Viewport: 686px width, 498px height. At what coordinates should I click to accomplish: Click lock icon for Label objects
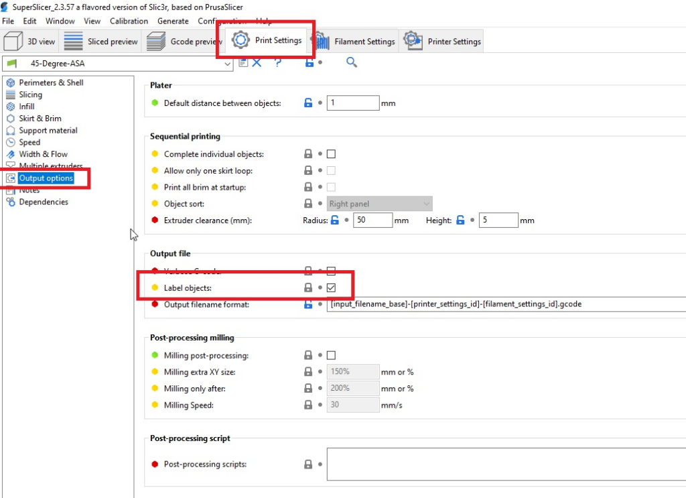click(308, 288)
